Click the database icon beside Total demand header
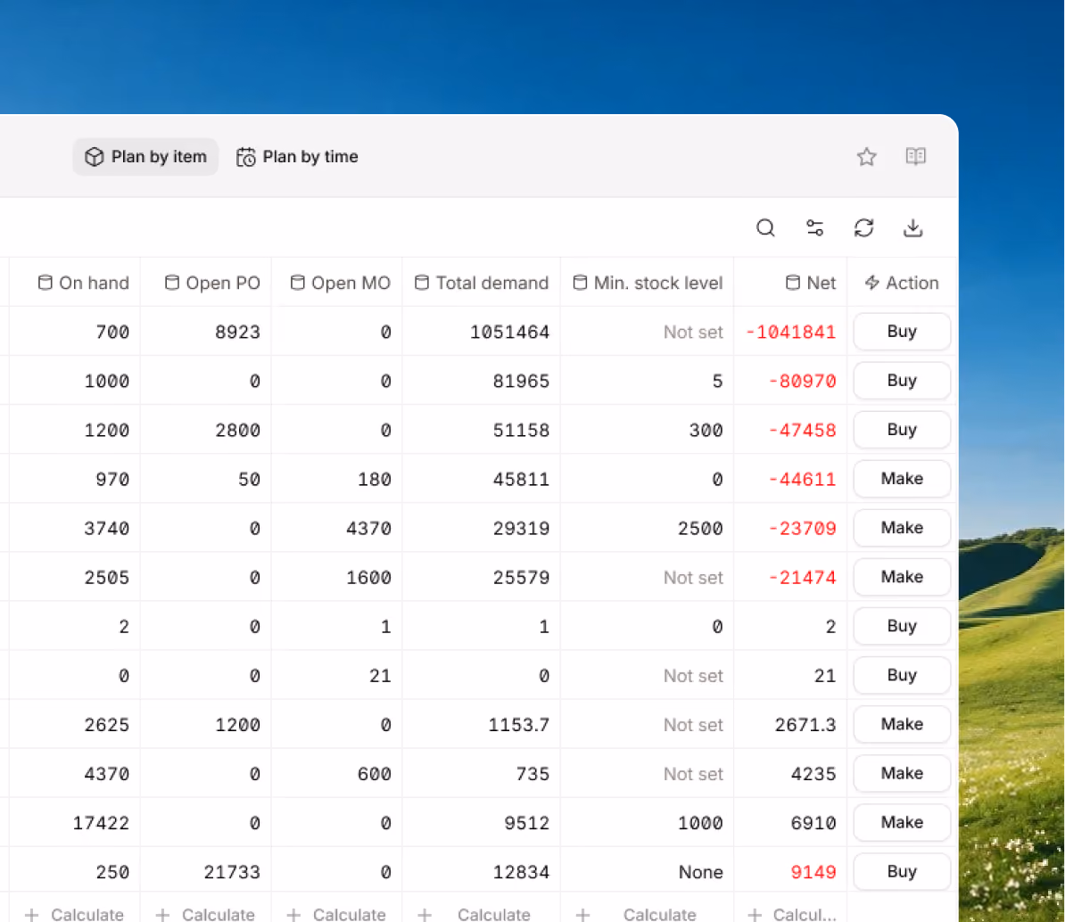Screen dimensions: 1065x922 point(422,283)
